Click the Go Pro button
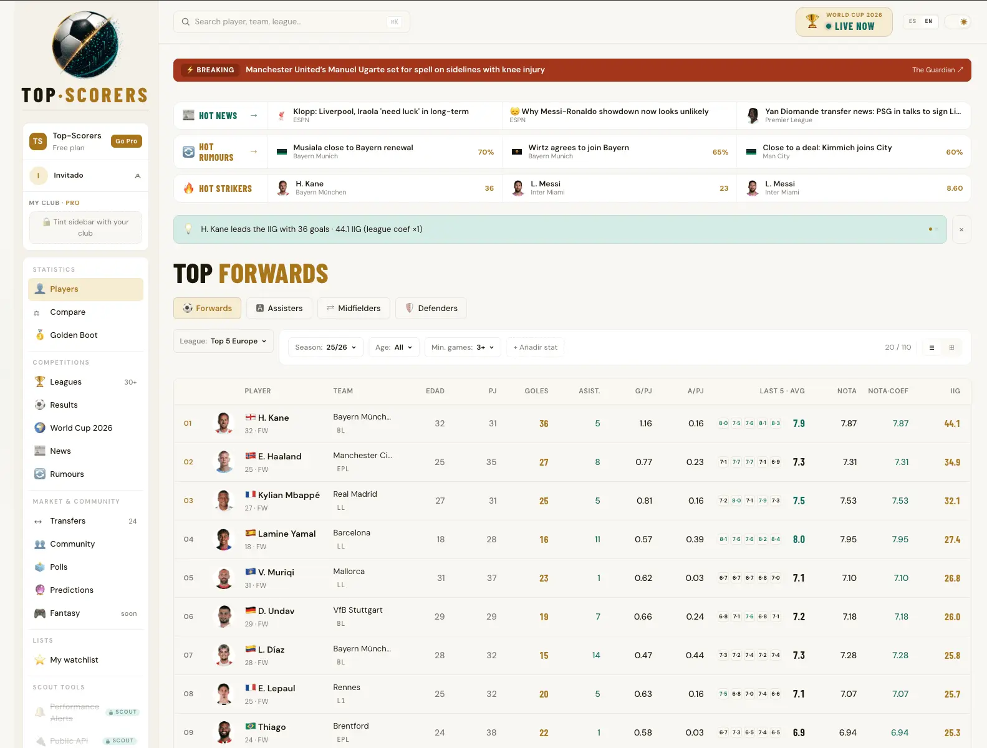The image size is (987, 748). click(x=126, y=141)
